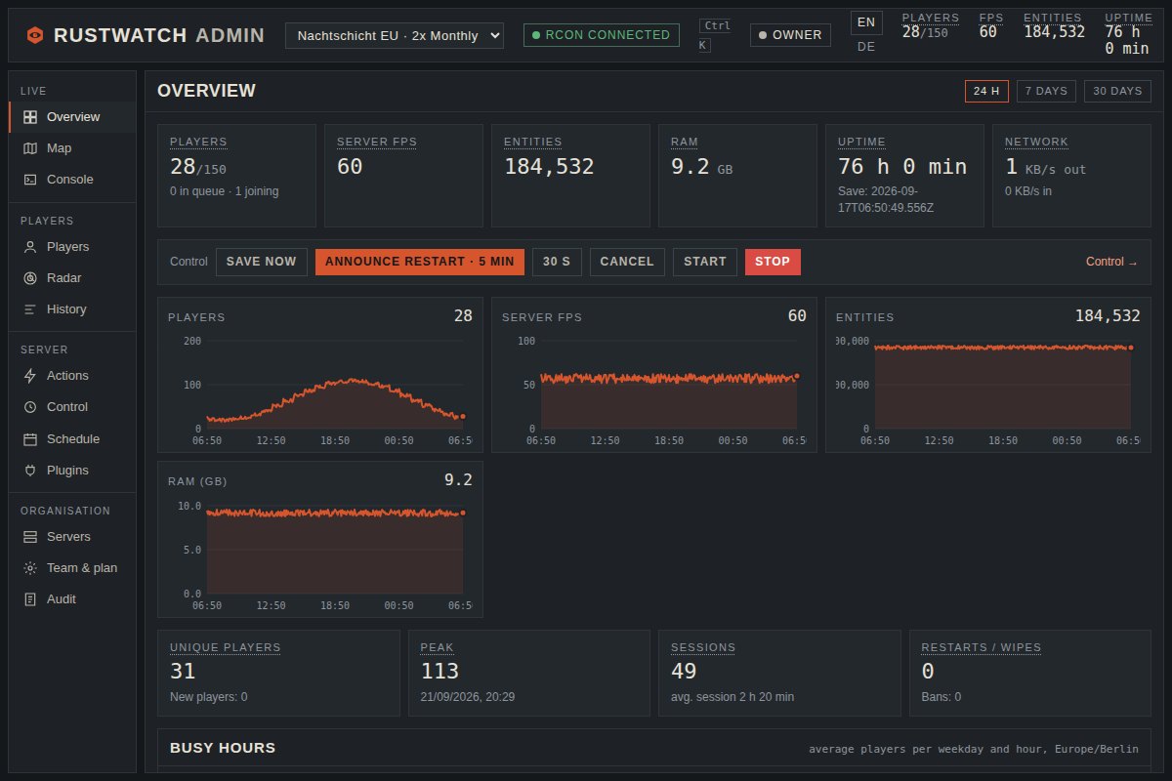Screen dimensions: 1172x781
Task: Open the Servers menu label
Action: 68,537
